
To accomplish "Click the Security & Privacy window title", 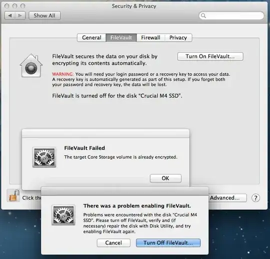I will pyautogui.click(x=134, y=6).
